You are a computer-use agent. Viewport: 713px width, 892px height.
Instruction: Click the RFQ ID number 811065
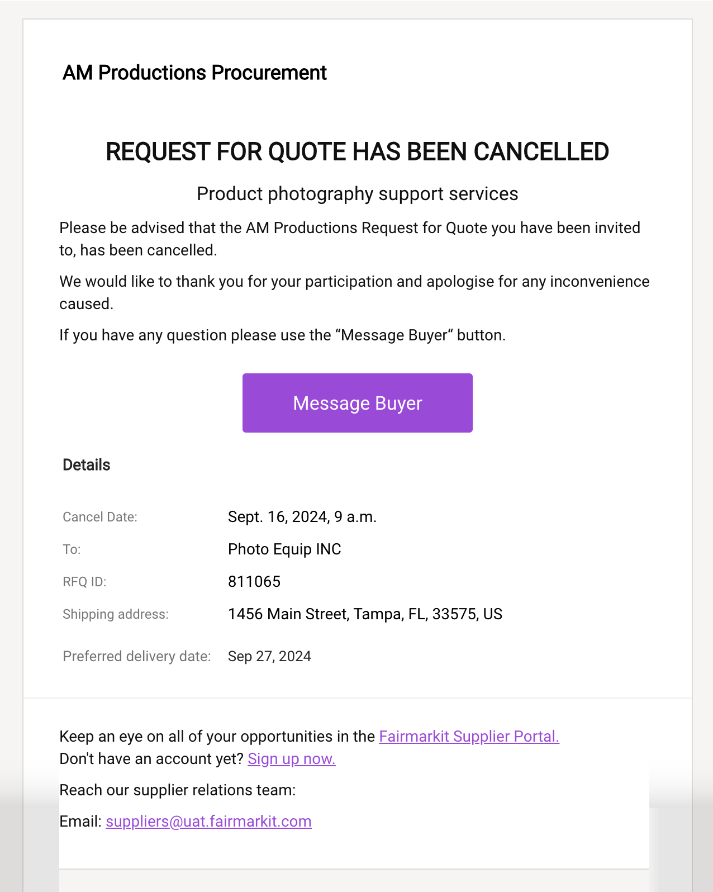tap(254, 581)
